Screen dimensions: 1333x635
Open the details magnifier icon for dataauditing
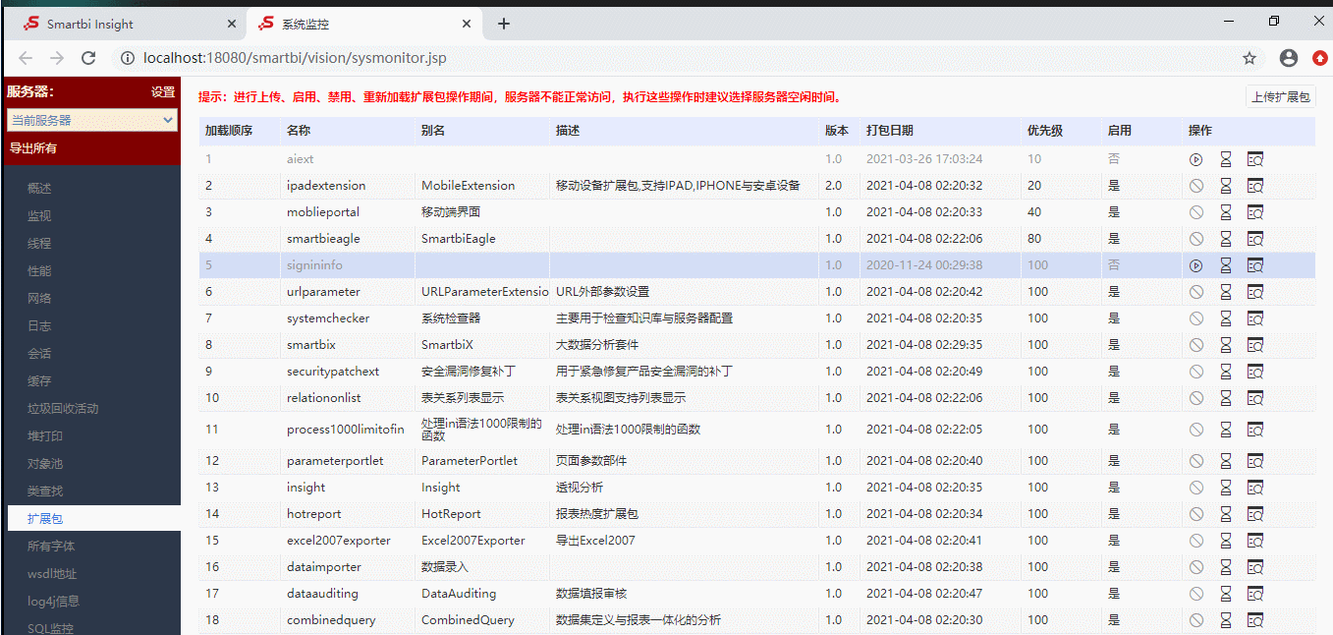(1254, 594)
